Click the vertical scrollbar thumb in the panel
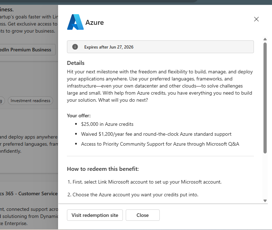This screenshot has height=230, width=272. click(x=265, y=97)
